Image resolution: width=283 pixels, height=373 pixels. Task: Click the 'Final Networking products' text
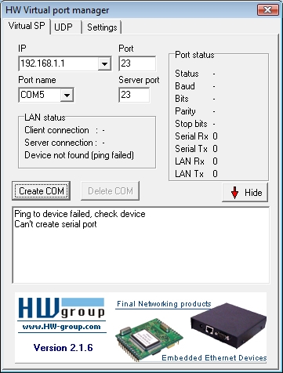164,304
